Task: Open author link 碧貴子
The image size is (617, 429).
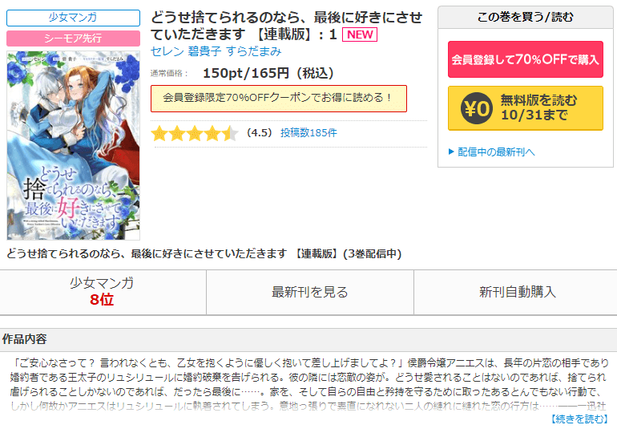Action: click(204, 51)
